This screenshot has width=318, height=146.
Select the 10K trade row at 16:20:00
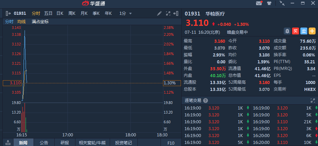point(285,142)
